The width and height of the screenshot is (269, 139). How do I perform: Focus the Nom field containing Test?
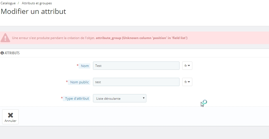pyautogui.click(x=136, y=66)
